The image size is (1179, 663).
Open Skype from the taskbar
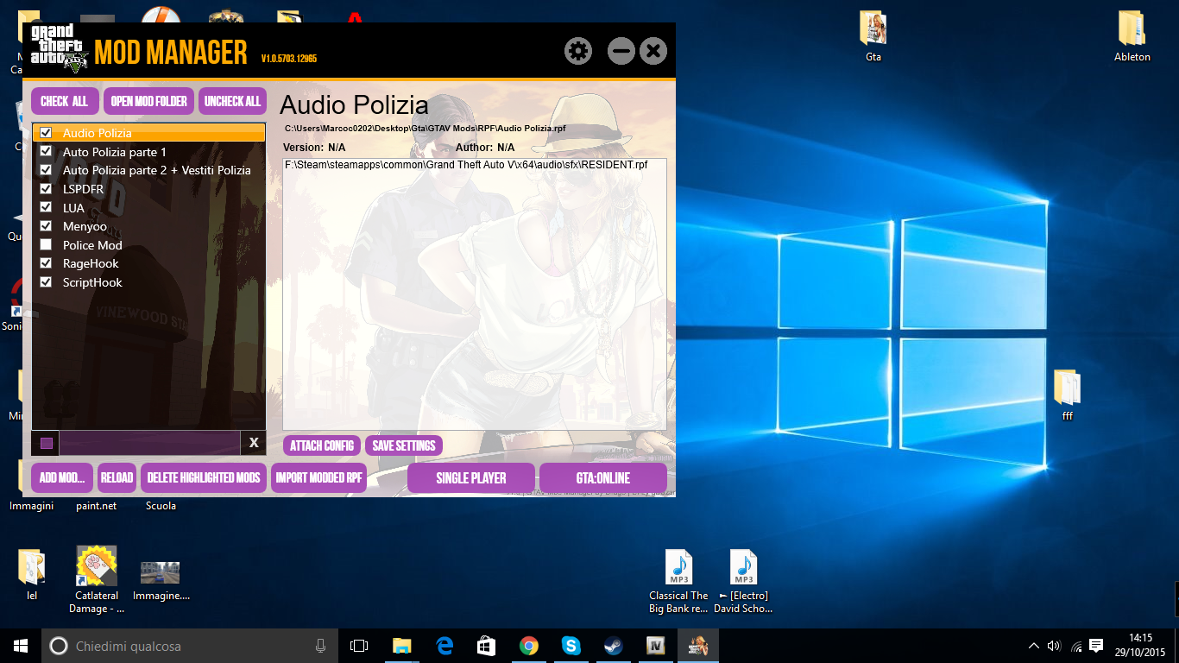(x=571, y=646)
